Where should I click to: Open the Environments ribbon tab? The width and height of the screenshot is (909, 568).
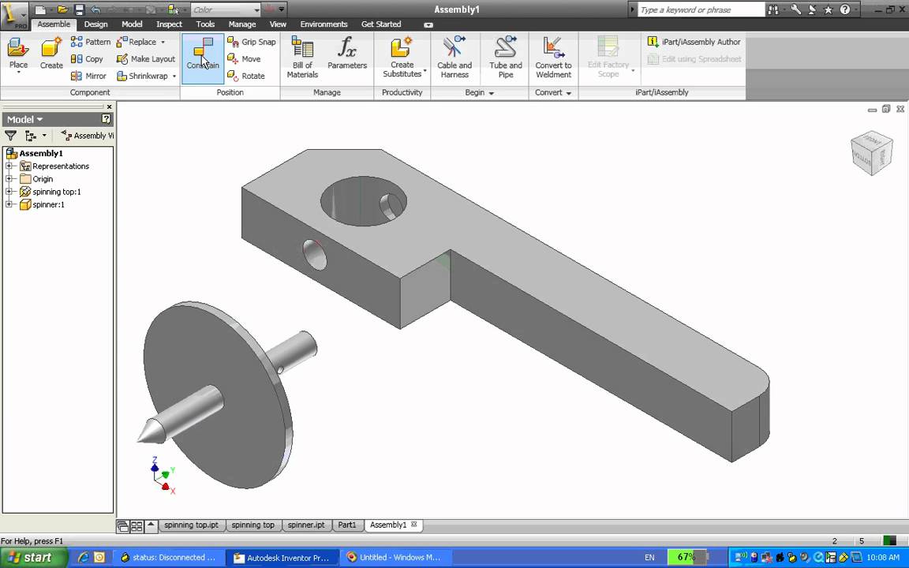pyautogui.click(x=324, y=24)
